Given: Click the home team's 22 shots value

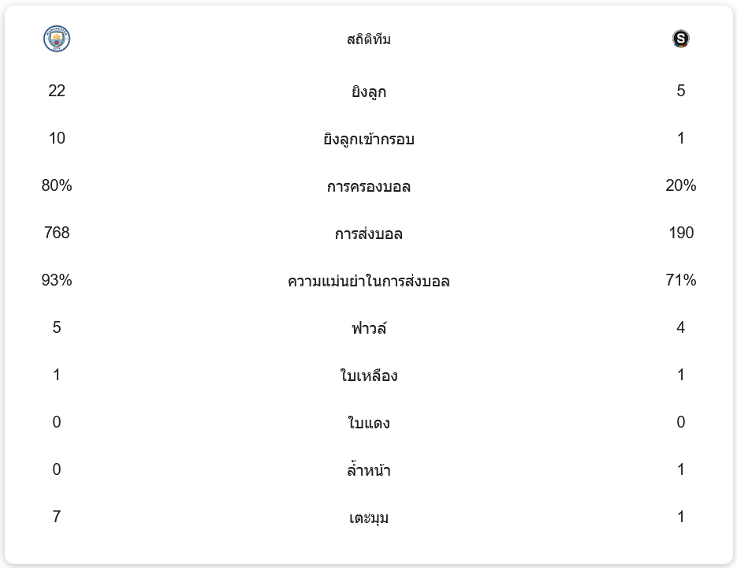Looking at the screenshot, I should coord(57,91).
